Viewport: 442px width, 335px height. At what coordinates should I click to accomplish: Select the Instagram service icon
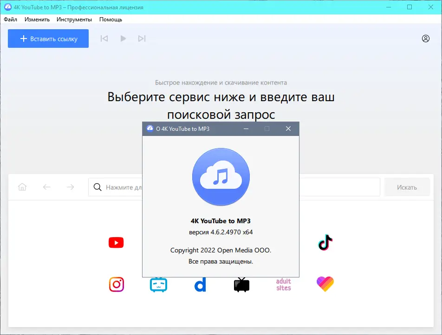point(117,284)
